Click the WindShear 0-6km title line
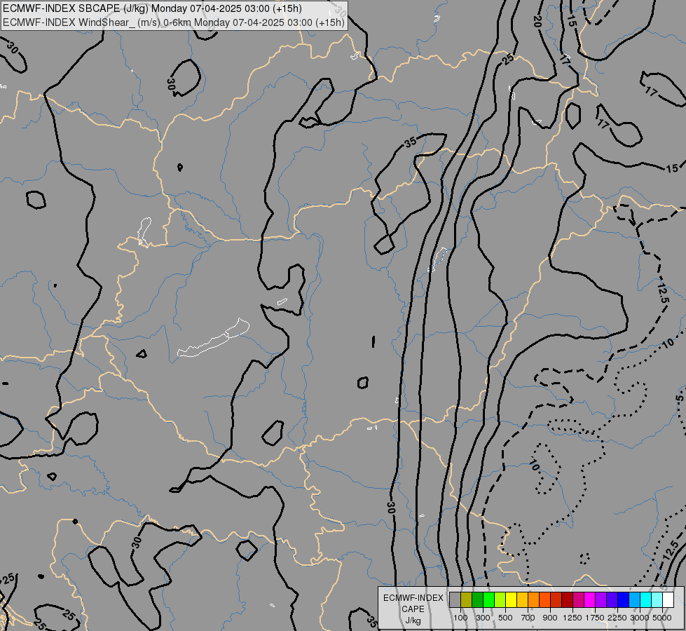 point(174,22)
